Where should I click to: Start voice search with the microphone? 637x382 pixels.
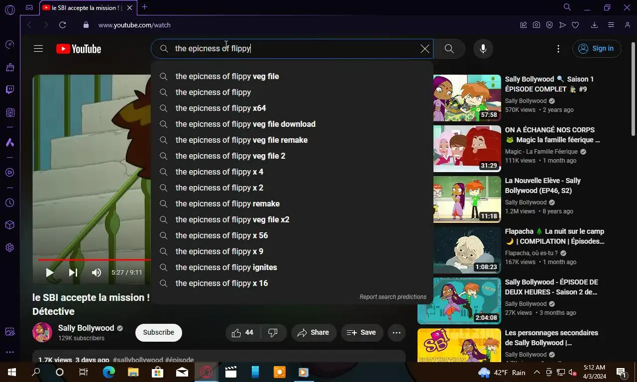pos(483,49)
